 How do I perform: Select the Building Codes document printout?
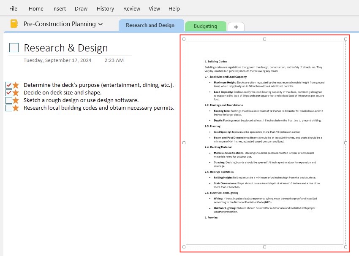click(265, 143)
